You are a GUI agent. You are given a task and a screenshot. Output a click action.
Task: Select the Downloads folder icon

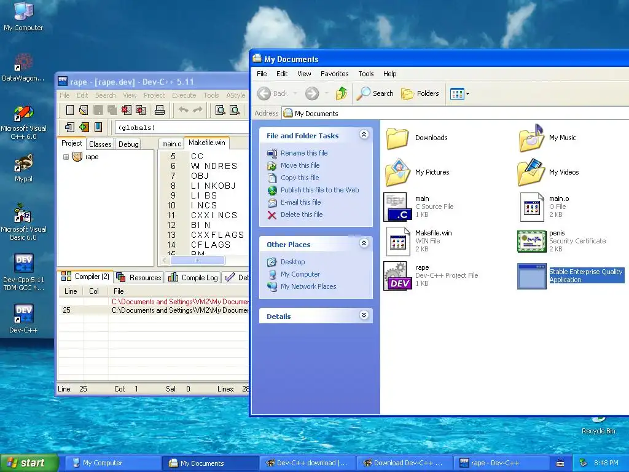point(397,138)
